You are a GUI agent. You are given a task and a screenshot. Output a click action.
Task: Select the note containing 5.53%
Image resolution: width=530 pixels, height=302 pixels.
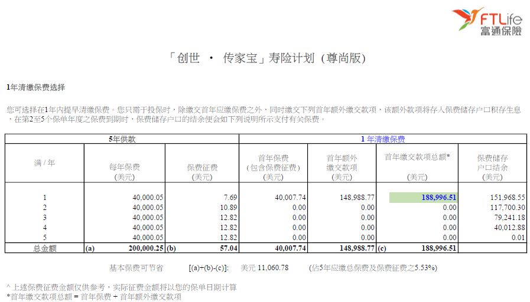(x=373, y=268)
